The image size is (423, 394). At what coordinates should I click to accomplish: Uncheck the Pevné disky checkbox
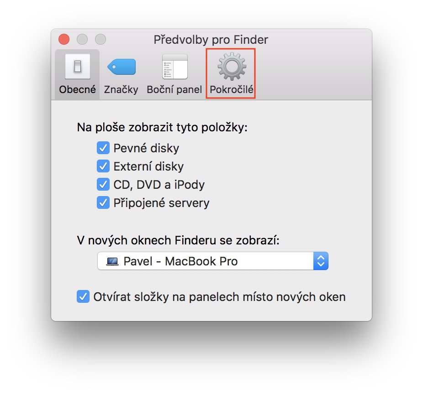pos(103,148)
